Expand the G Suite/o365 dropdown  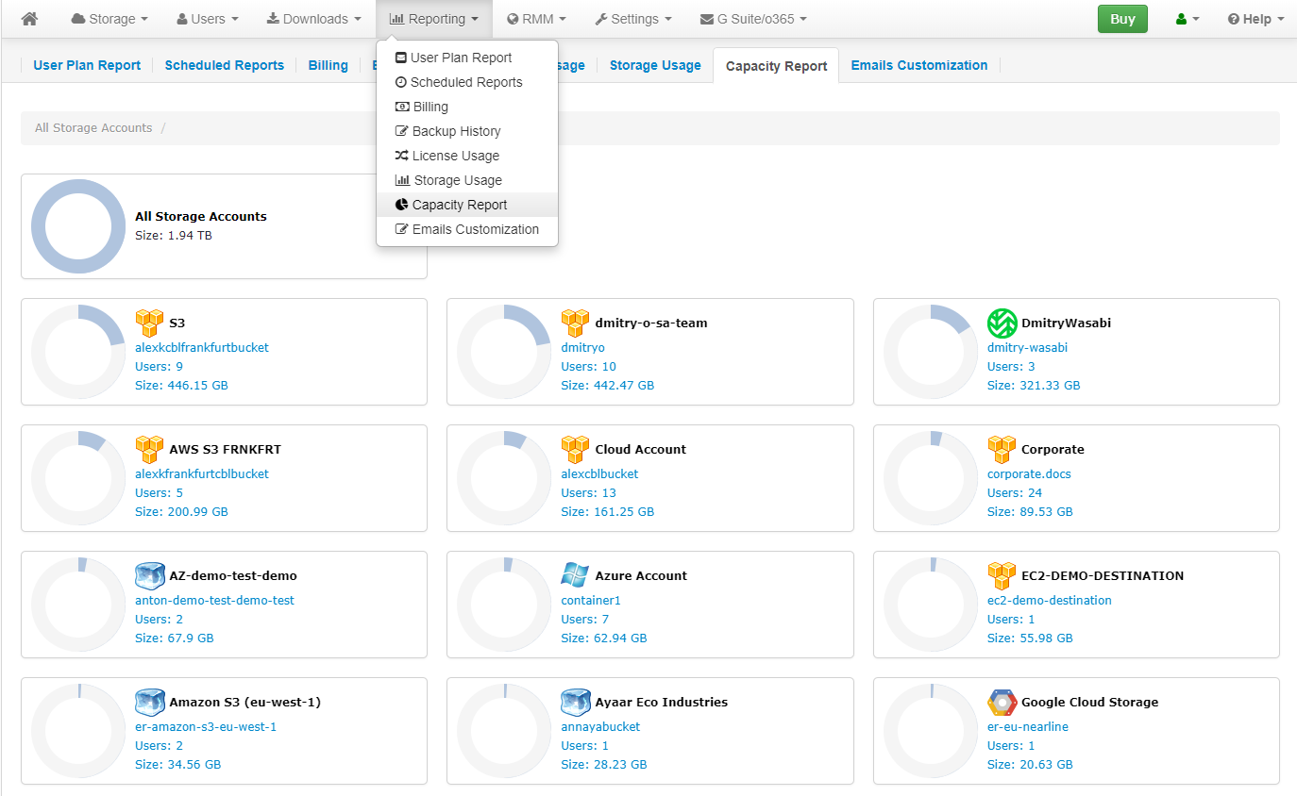(752, 19)
